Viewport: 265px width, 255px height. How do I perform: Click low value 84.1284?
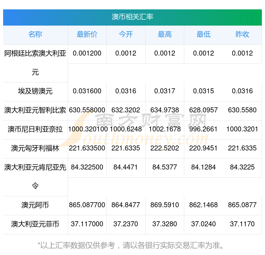pyautogui.click(x=204, y=167)
